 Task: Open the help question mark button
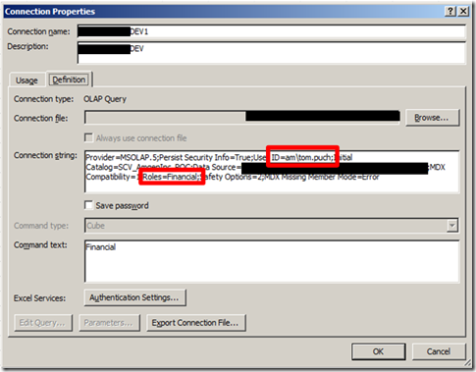pos(450,12)
